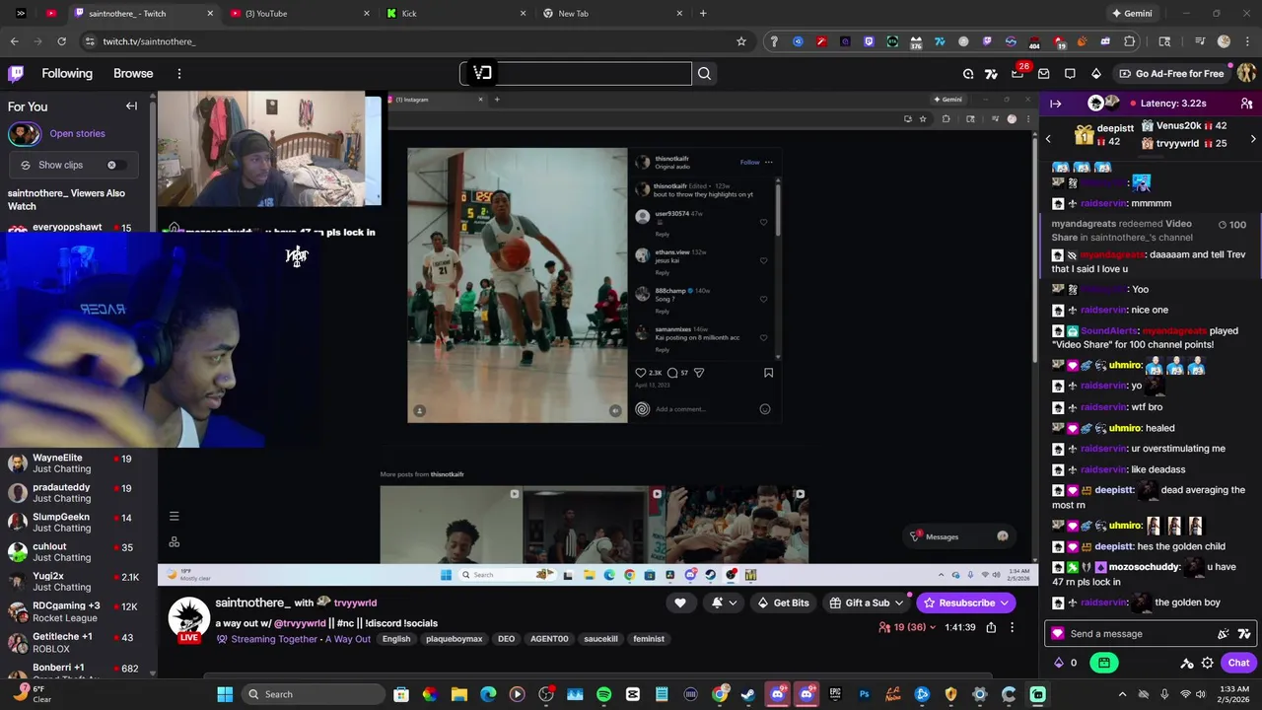Image resolution: width=1262 pixels, height=710 pixels.
Task: Switch to the Kick browser tab
Action: [x=457, y=14]
